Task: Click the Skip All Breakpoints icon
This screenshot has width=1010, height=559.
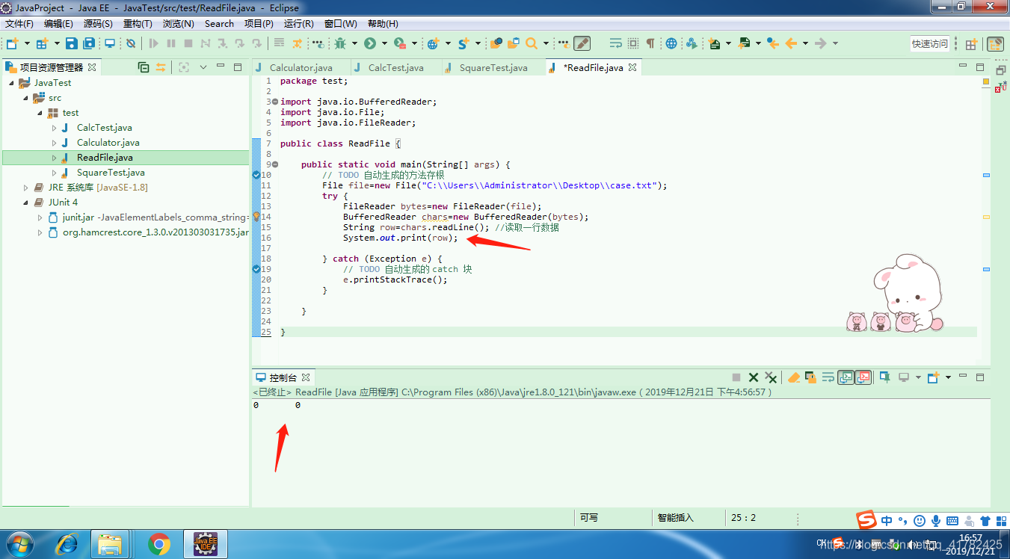Action: click(x=131, y=43)
